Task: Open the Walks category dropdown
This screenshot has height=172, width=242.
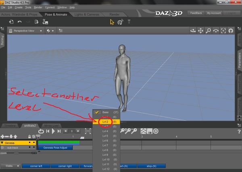Action: (10, 166)
